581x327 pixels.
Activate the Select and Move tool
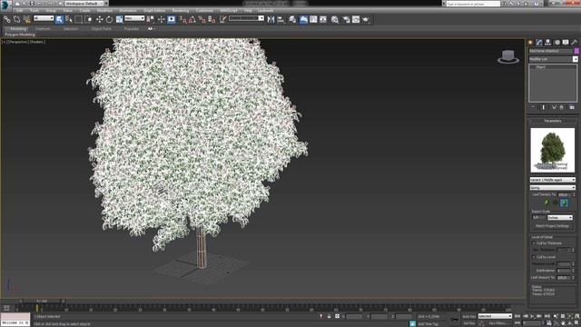[99, 19]
